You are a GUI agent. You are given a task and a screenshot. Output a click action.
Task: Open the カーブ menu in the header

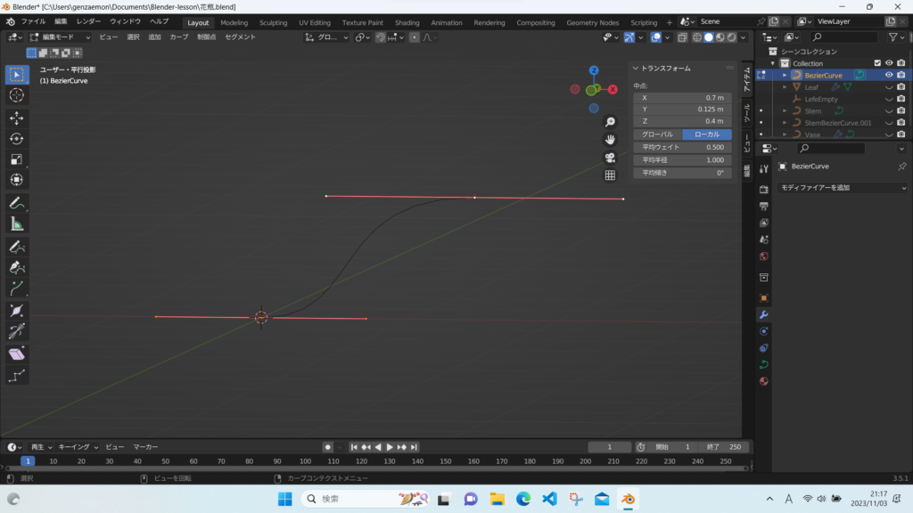(179, 37)
